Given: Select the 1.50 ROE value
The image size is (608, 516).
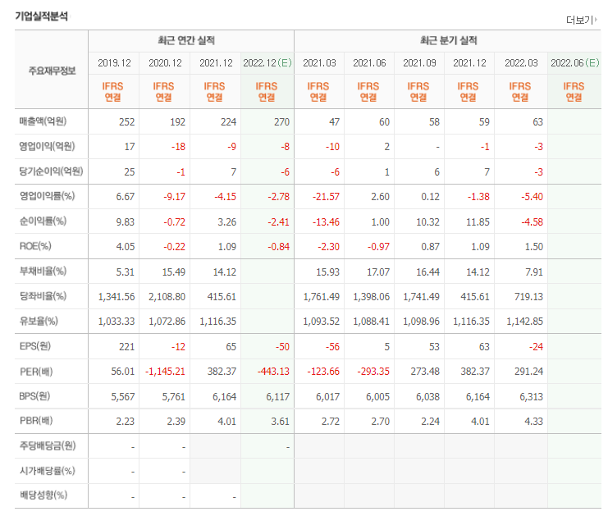Looking at the screenshot, I should [534, 247].
